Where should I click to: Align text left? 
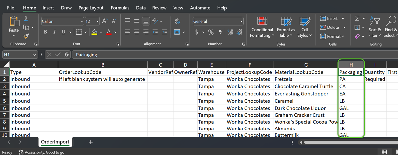128,32
